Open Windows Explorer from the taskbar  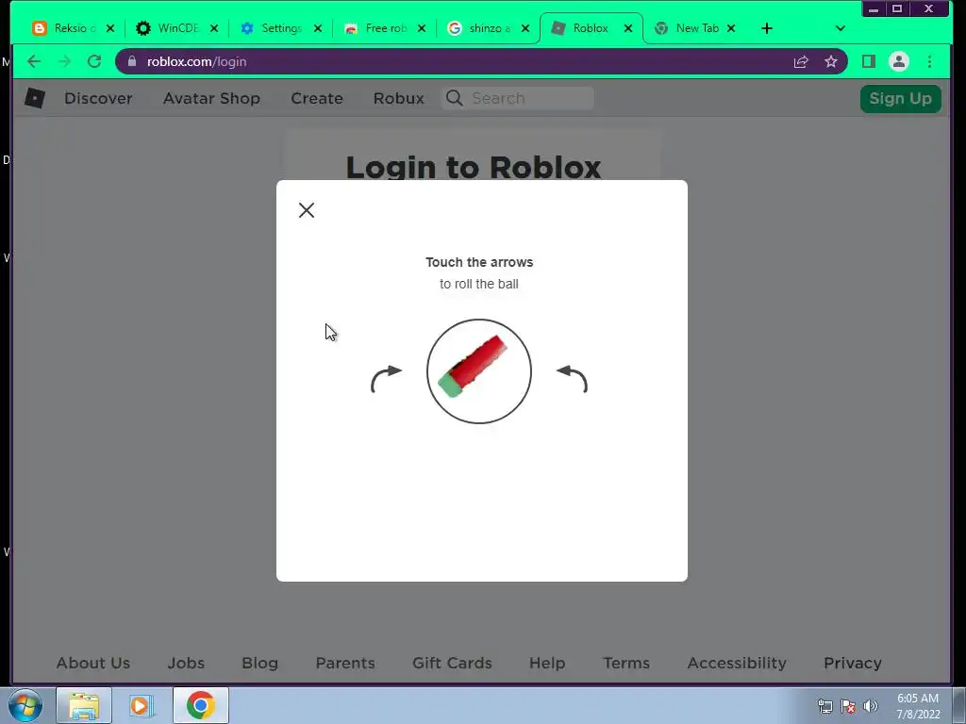click(84, 705)
